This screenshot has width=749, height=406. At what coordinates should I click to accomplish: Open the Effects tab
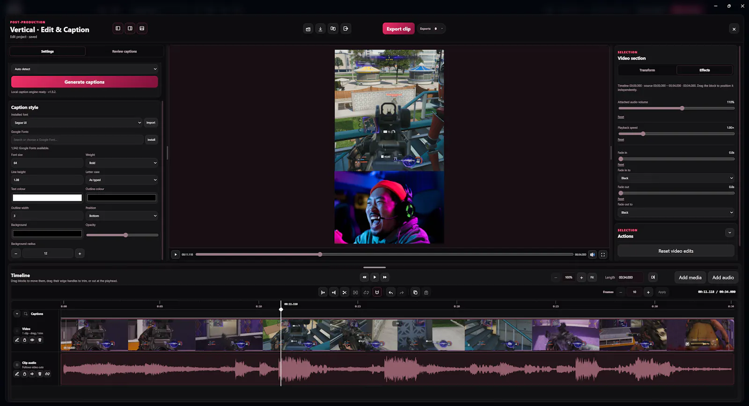pos(705,70)
